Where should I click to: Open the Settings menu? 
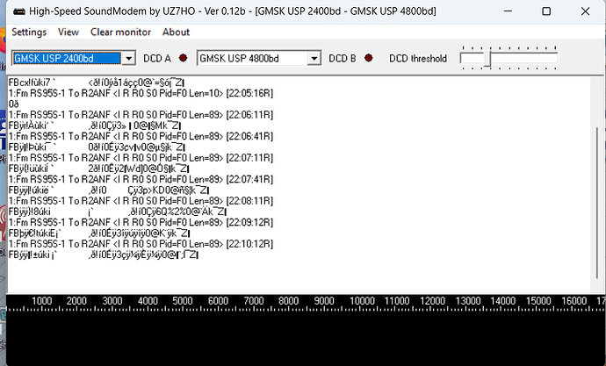tap(29, 32)
